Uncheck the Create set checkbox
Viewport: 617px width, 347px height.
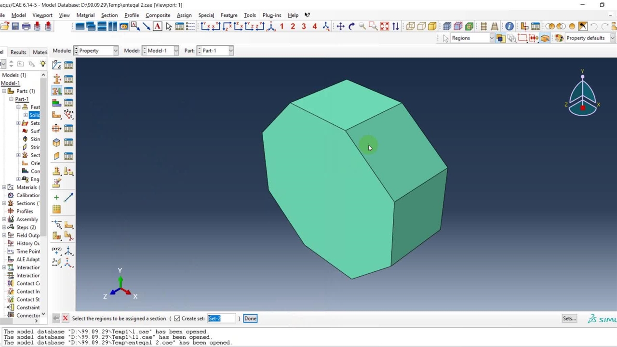coord(177,319)
